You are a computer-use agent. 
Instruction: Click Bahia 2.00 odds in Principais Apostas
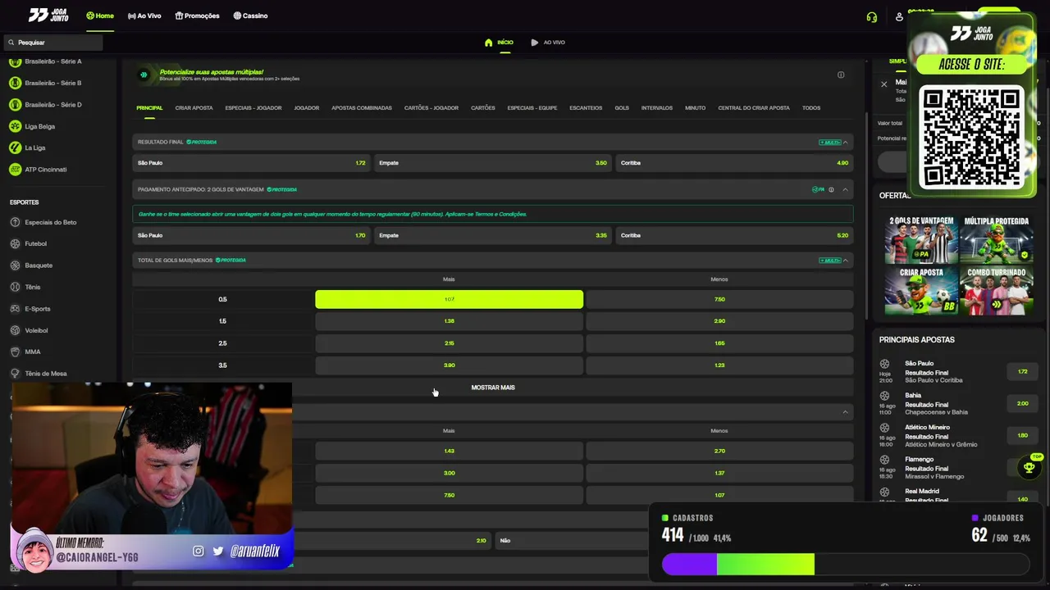pyautogui.click(x=1022, y=403)
